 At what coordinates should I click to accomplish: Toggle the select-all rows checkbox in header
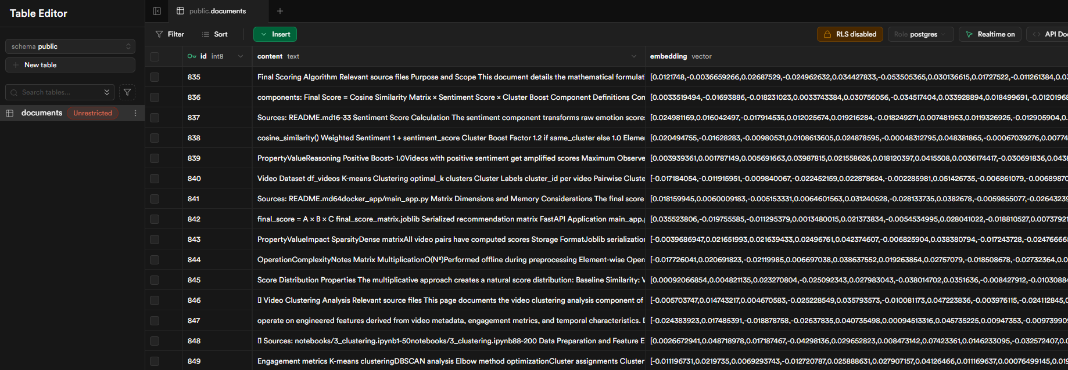[x=155, y=56]
